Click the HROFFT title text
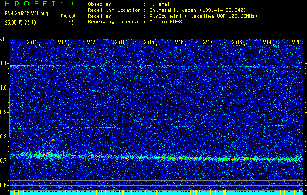The image size is (307, 195). point(30,4)
